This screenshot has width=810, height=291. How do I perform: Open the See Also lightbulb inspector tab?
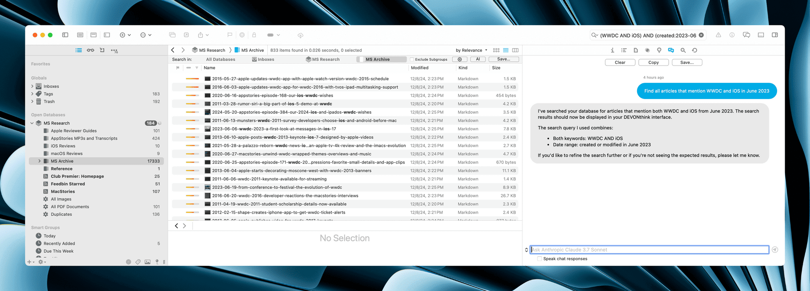[659, 50]
